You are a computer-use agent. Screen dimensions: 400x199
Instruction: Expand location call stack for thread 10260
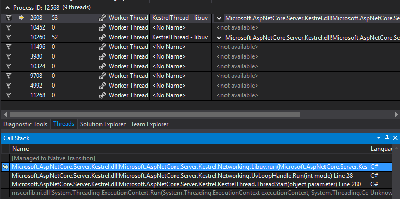coord(219,38)
